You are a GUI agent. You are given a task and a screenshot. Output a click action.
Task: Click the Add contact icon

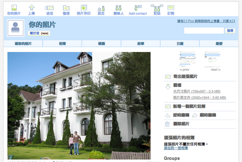(138, 8)
